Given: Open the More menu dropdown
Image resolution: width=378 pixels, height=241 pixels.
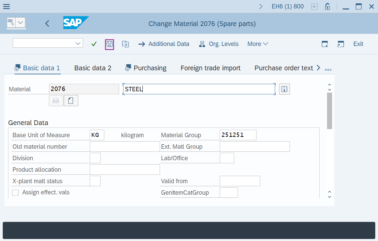Looking at the screenshot, I should click(x=258, y=44).
